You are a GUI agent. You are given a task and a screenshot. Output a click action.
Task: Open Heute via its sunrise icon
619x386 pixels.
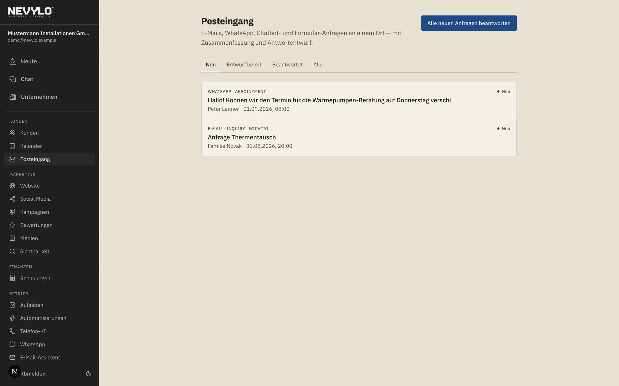[13, 61]
